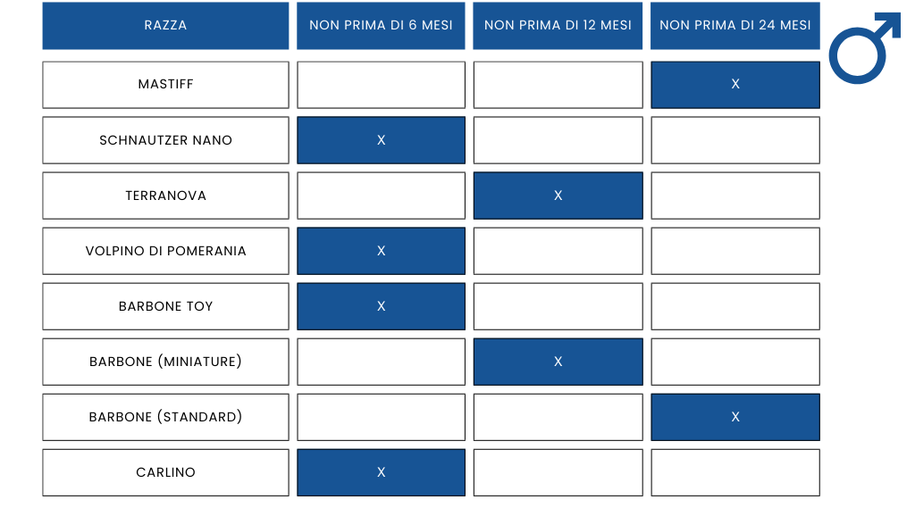Select the BARBONE (STANDARD) breed cell
The image size is (915, 508).
[x=165, y=417]
